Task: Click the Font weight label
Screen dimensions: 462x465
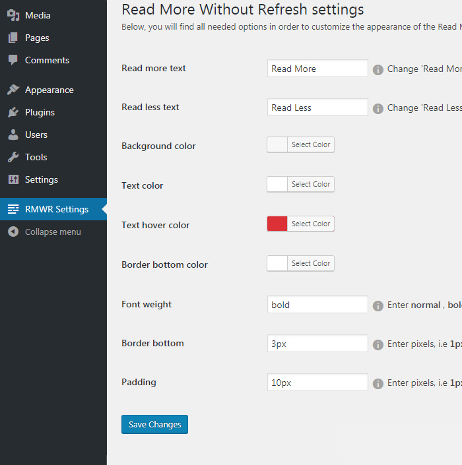Action: tap(147, 305)
